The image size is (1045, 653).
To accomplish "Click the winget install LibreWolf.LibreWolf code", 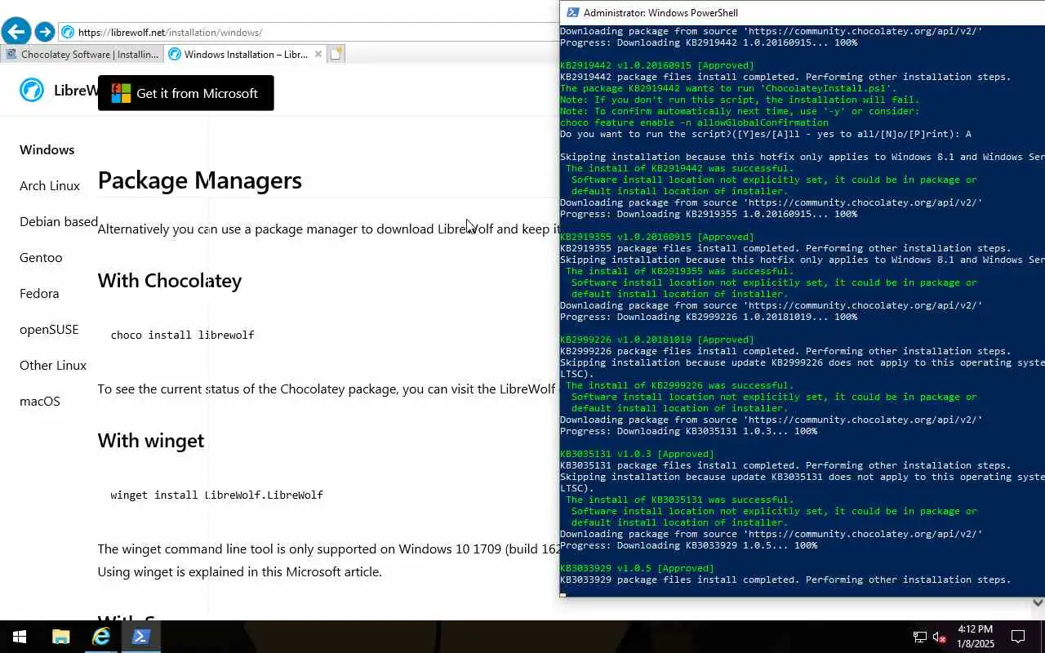I will click(x=217, y=495).
